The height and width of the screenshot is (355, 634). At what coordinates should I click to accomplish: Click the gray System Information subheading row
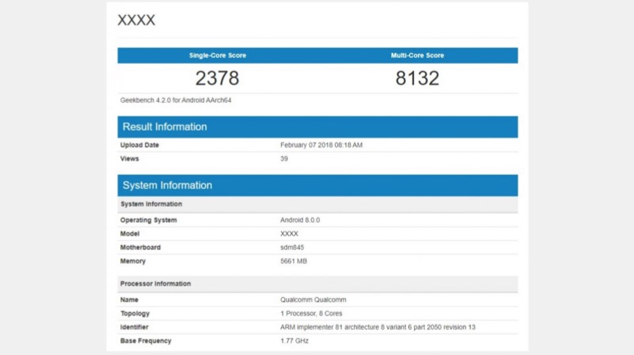(x=317, y=204)
